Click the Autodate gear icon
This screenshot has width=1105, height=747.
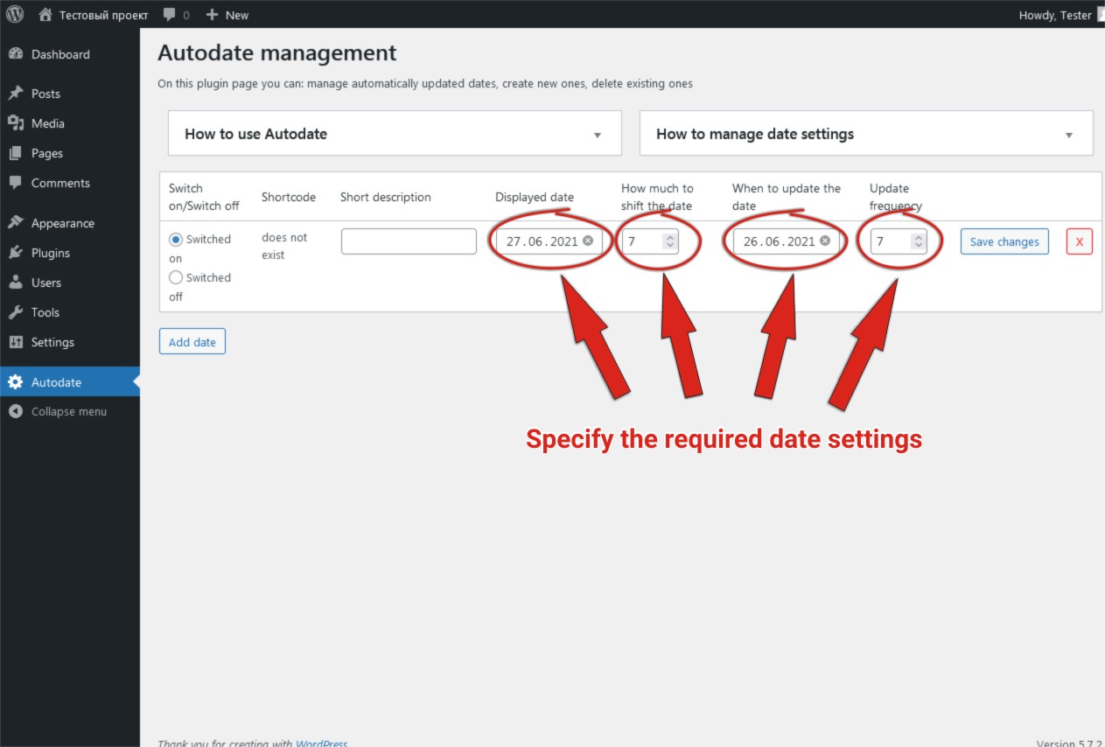[x=16, y=382]
